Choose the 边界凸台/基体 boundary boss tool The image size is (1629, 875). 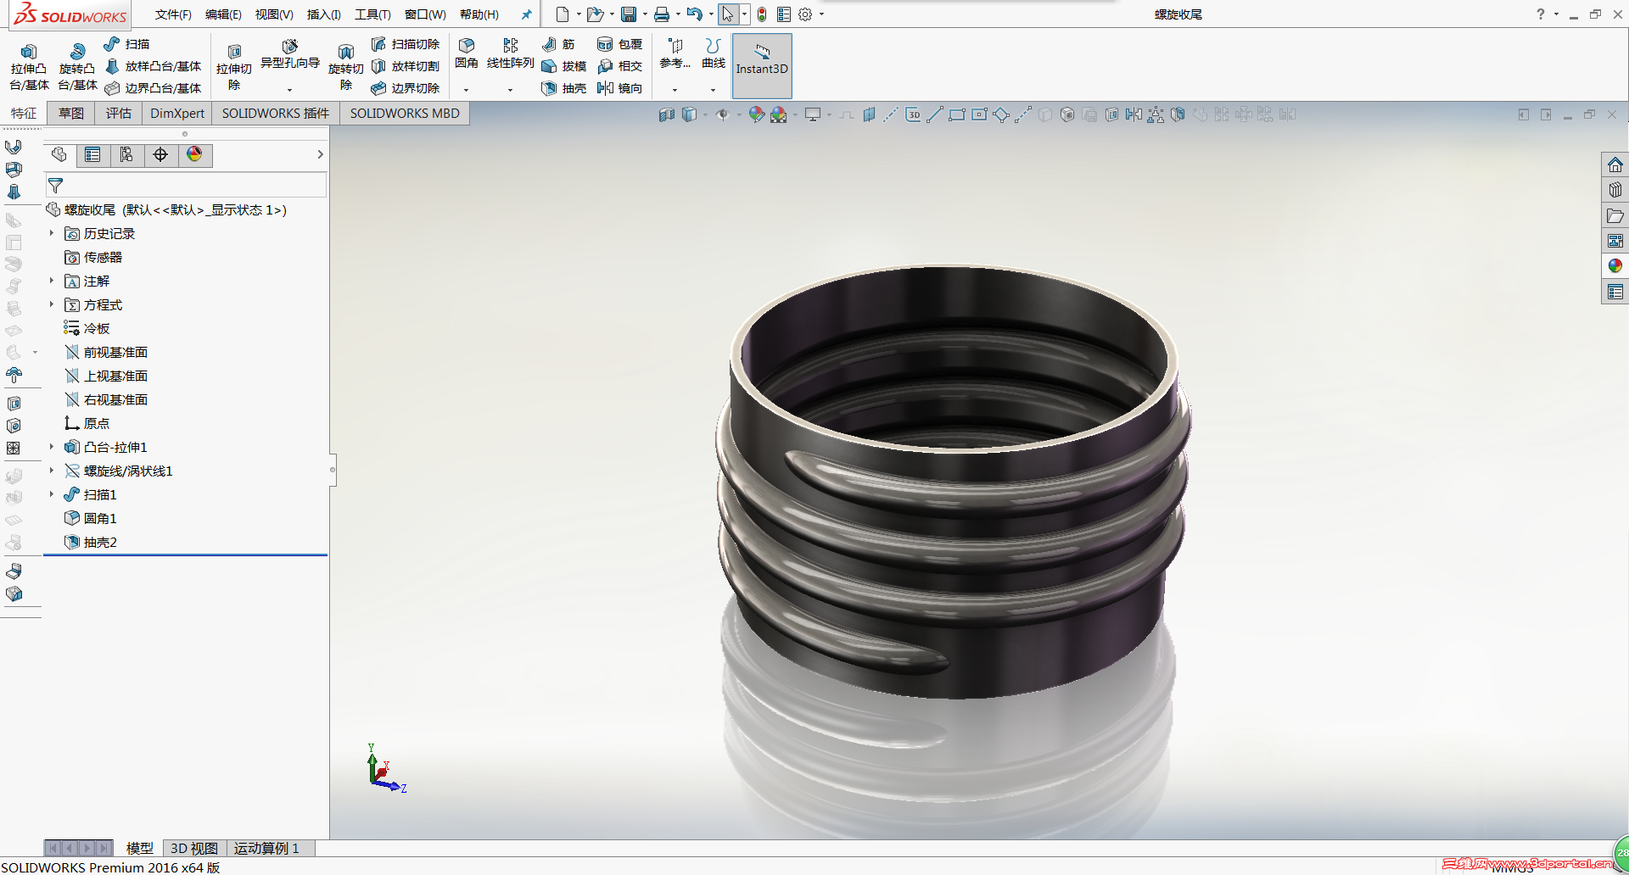tap(153, 88)
